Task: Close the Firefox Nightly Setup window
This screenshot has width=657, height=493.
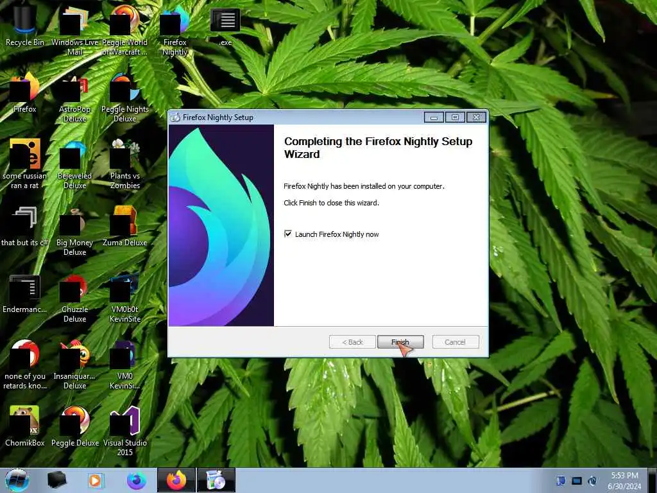Action: (477, 117)
